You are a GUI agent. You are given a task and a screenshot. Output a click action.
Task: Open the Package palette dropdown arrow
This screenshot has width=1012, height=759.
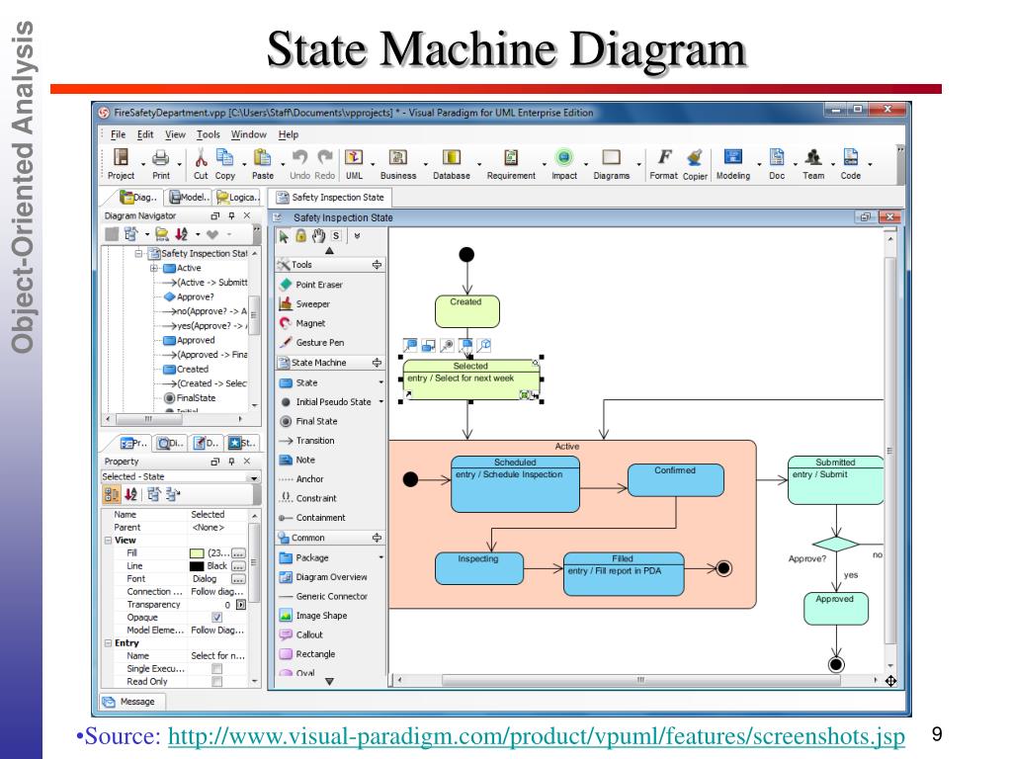[x=380, y=557]
